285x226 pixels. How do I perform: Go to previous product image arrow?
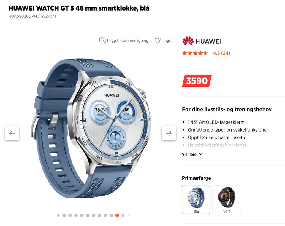point(12,133)
